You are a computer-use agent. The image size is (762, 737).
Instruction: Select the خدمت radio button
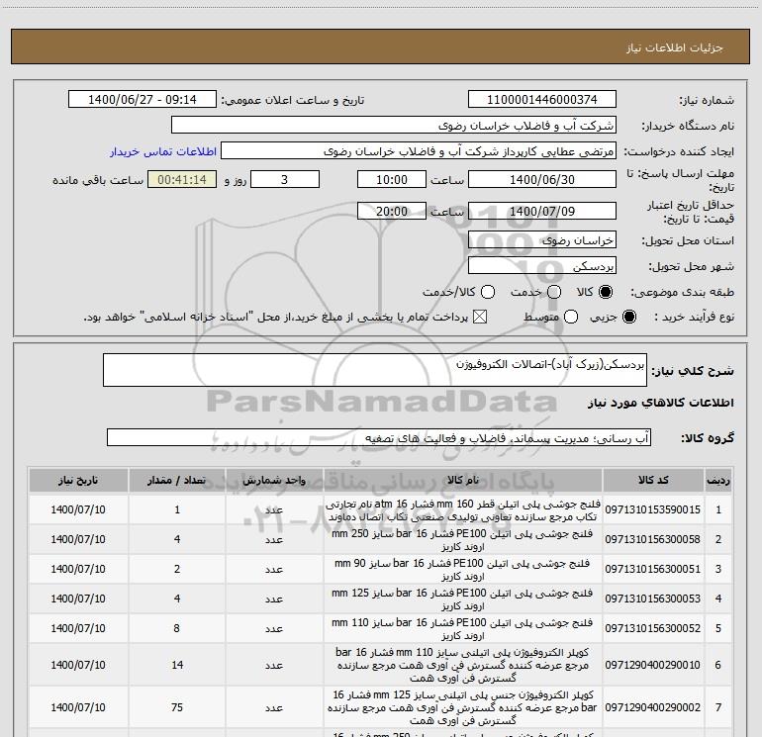pyautogui.click(x=554, y=292)
